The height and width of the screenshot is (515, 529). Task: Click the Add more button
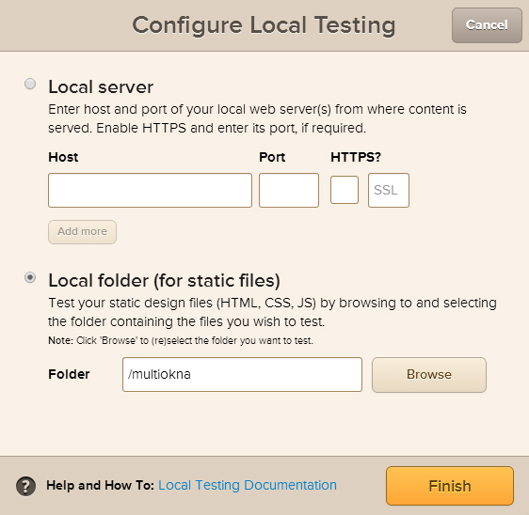(82, 232)
